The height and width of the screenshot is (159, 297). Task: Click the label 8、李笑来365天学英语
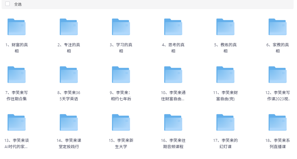tap(69, 96)
